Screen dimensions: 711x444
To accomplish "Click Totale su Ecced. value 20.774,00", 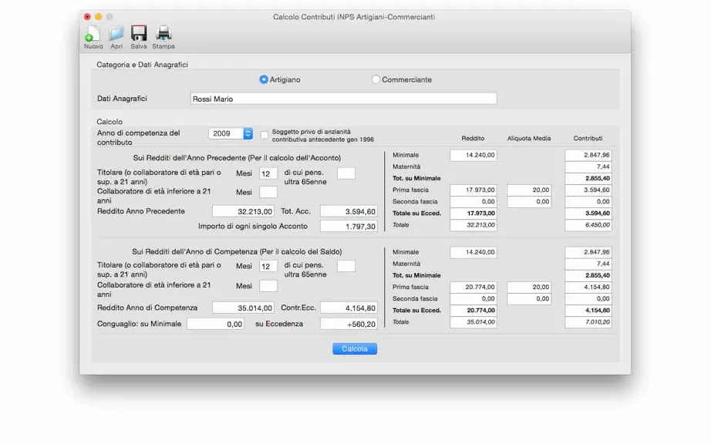I will (473, 311).
